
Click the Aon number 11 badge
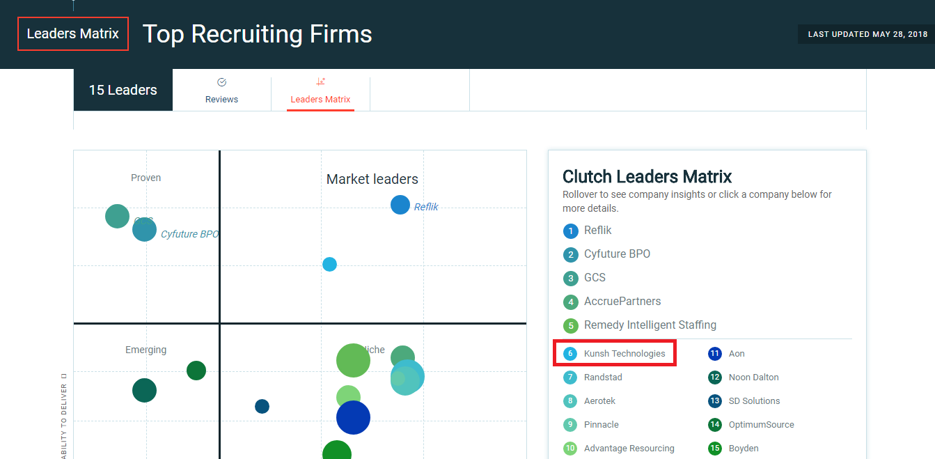714,354
